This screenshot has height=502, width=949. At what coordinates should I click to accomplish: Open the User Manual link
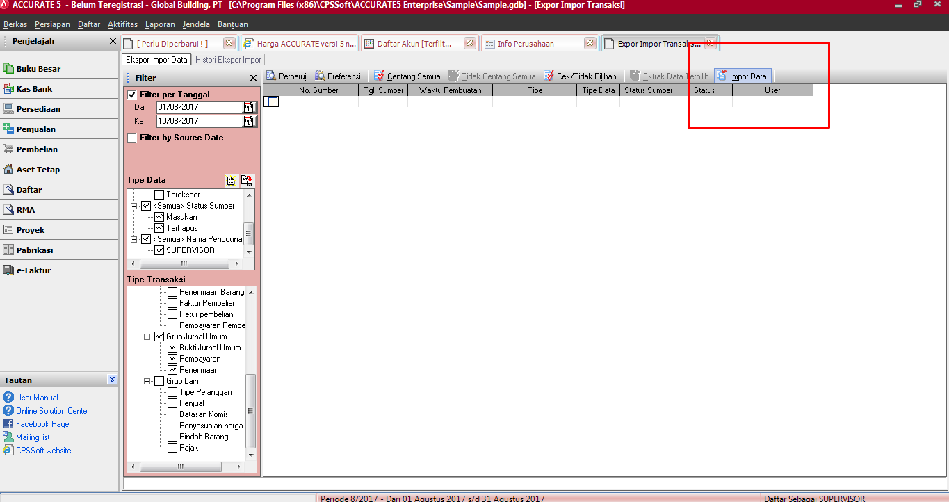click(x=37, y=398)
